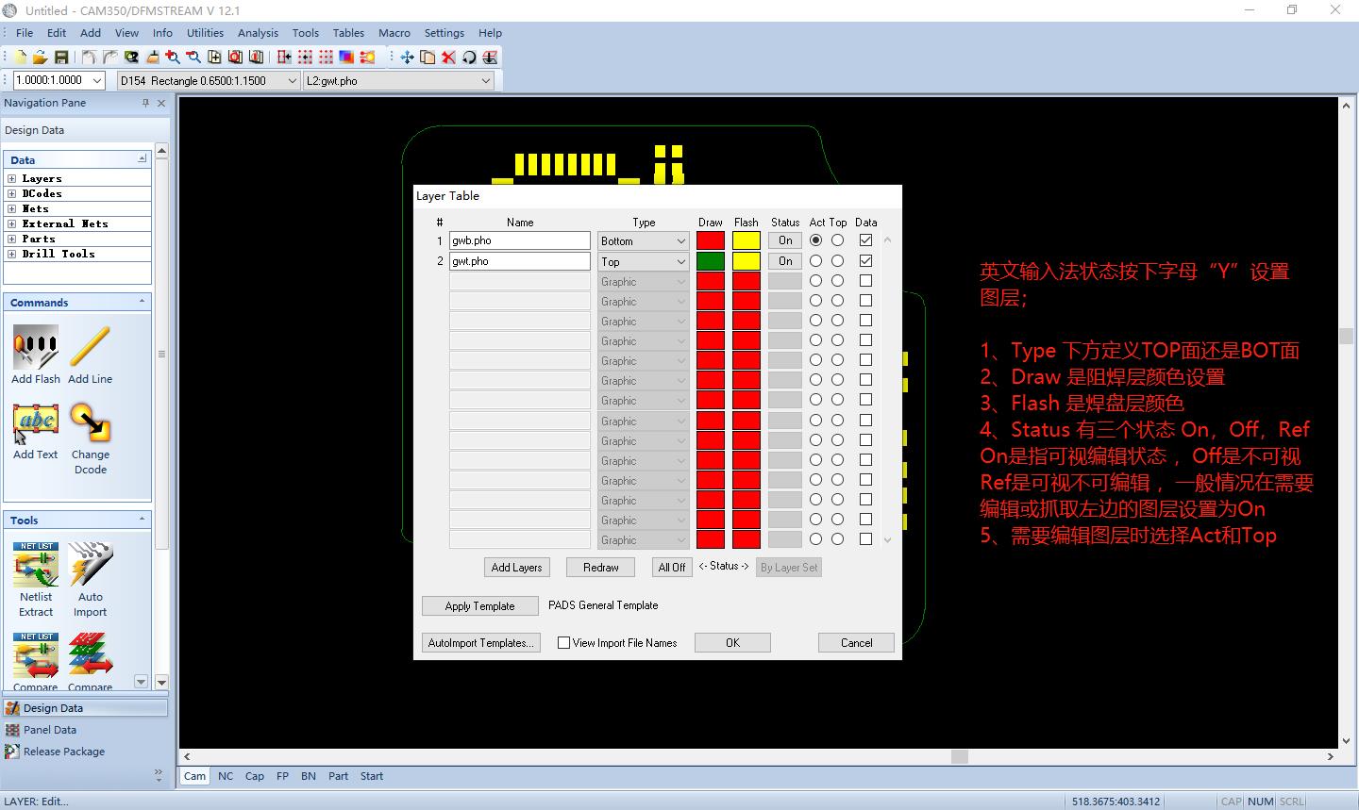Open the Type dropdown for gwb.pho

(x=680, y=241)
